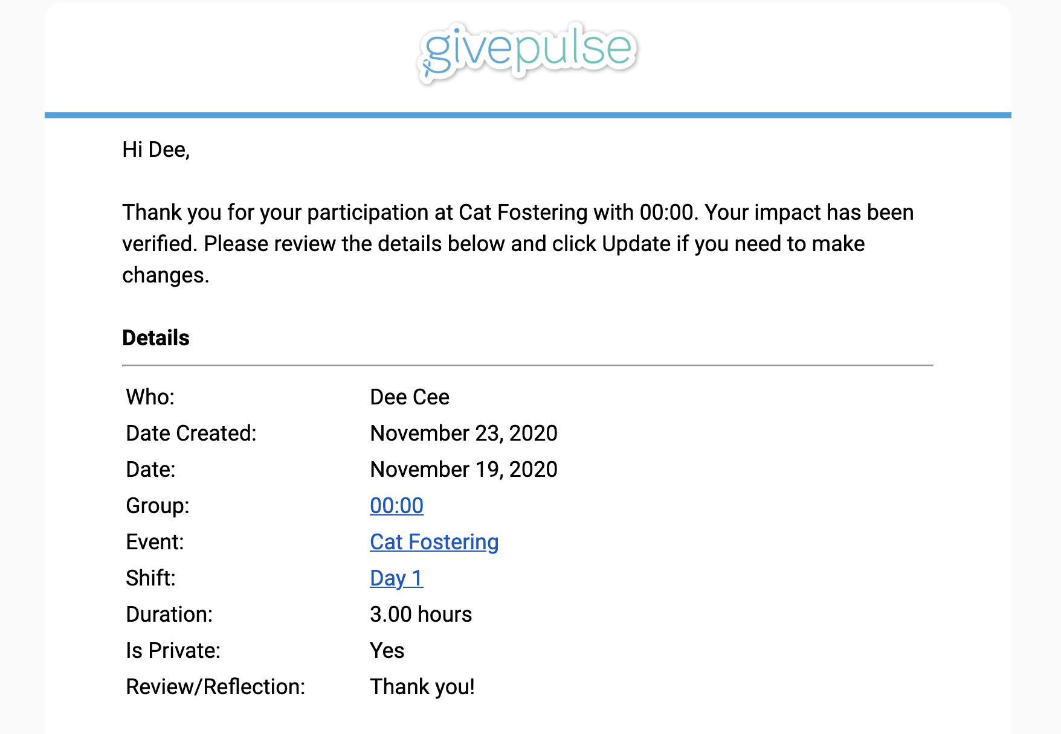The image size is (1061, 734).
Task: Click the 'Review/Reflection:' label
Action: pyautogui.click(x=216, y=687)
